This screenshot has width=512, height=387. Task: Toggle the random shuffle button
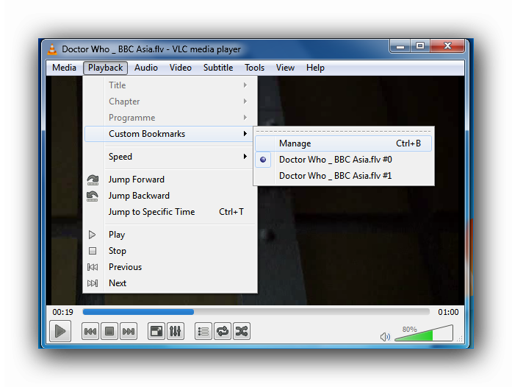coord(242,331)
